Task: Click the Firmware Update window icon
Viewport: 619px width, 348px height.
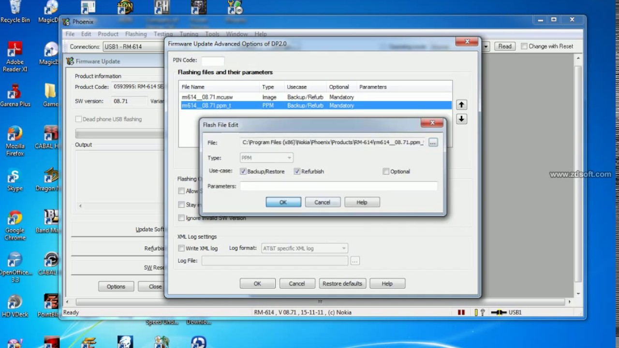Action: tap(70, 61)
